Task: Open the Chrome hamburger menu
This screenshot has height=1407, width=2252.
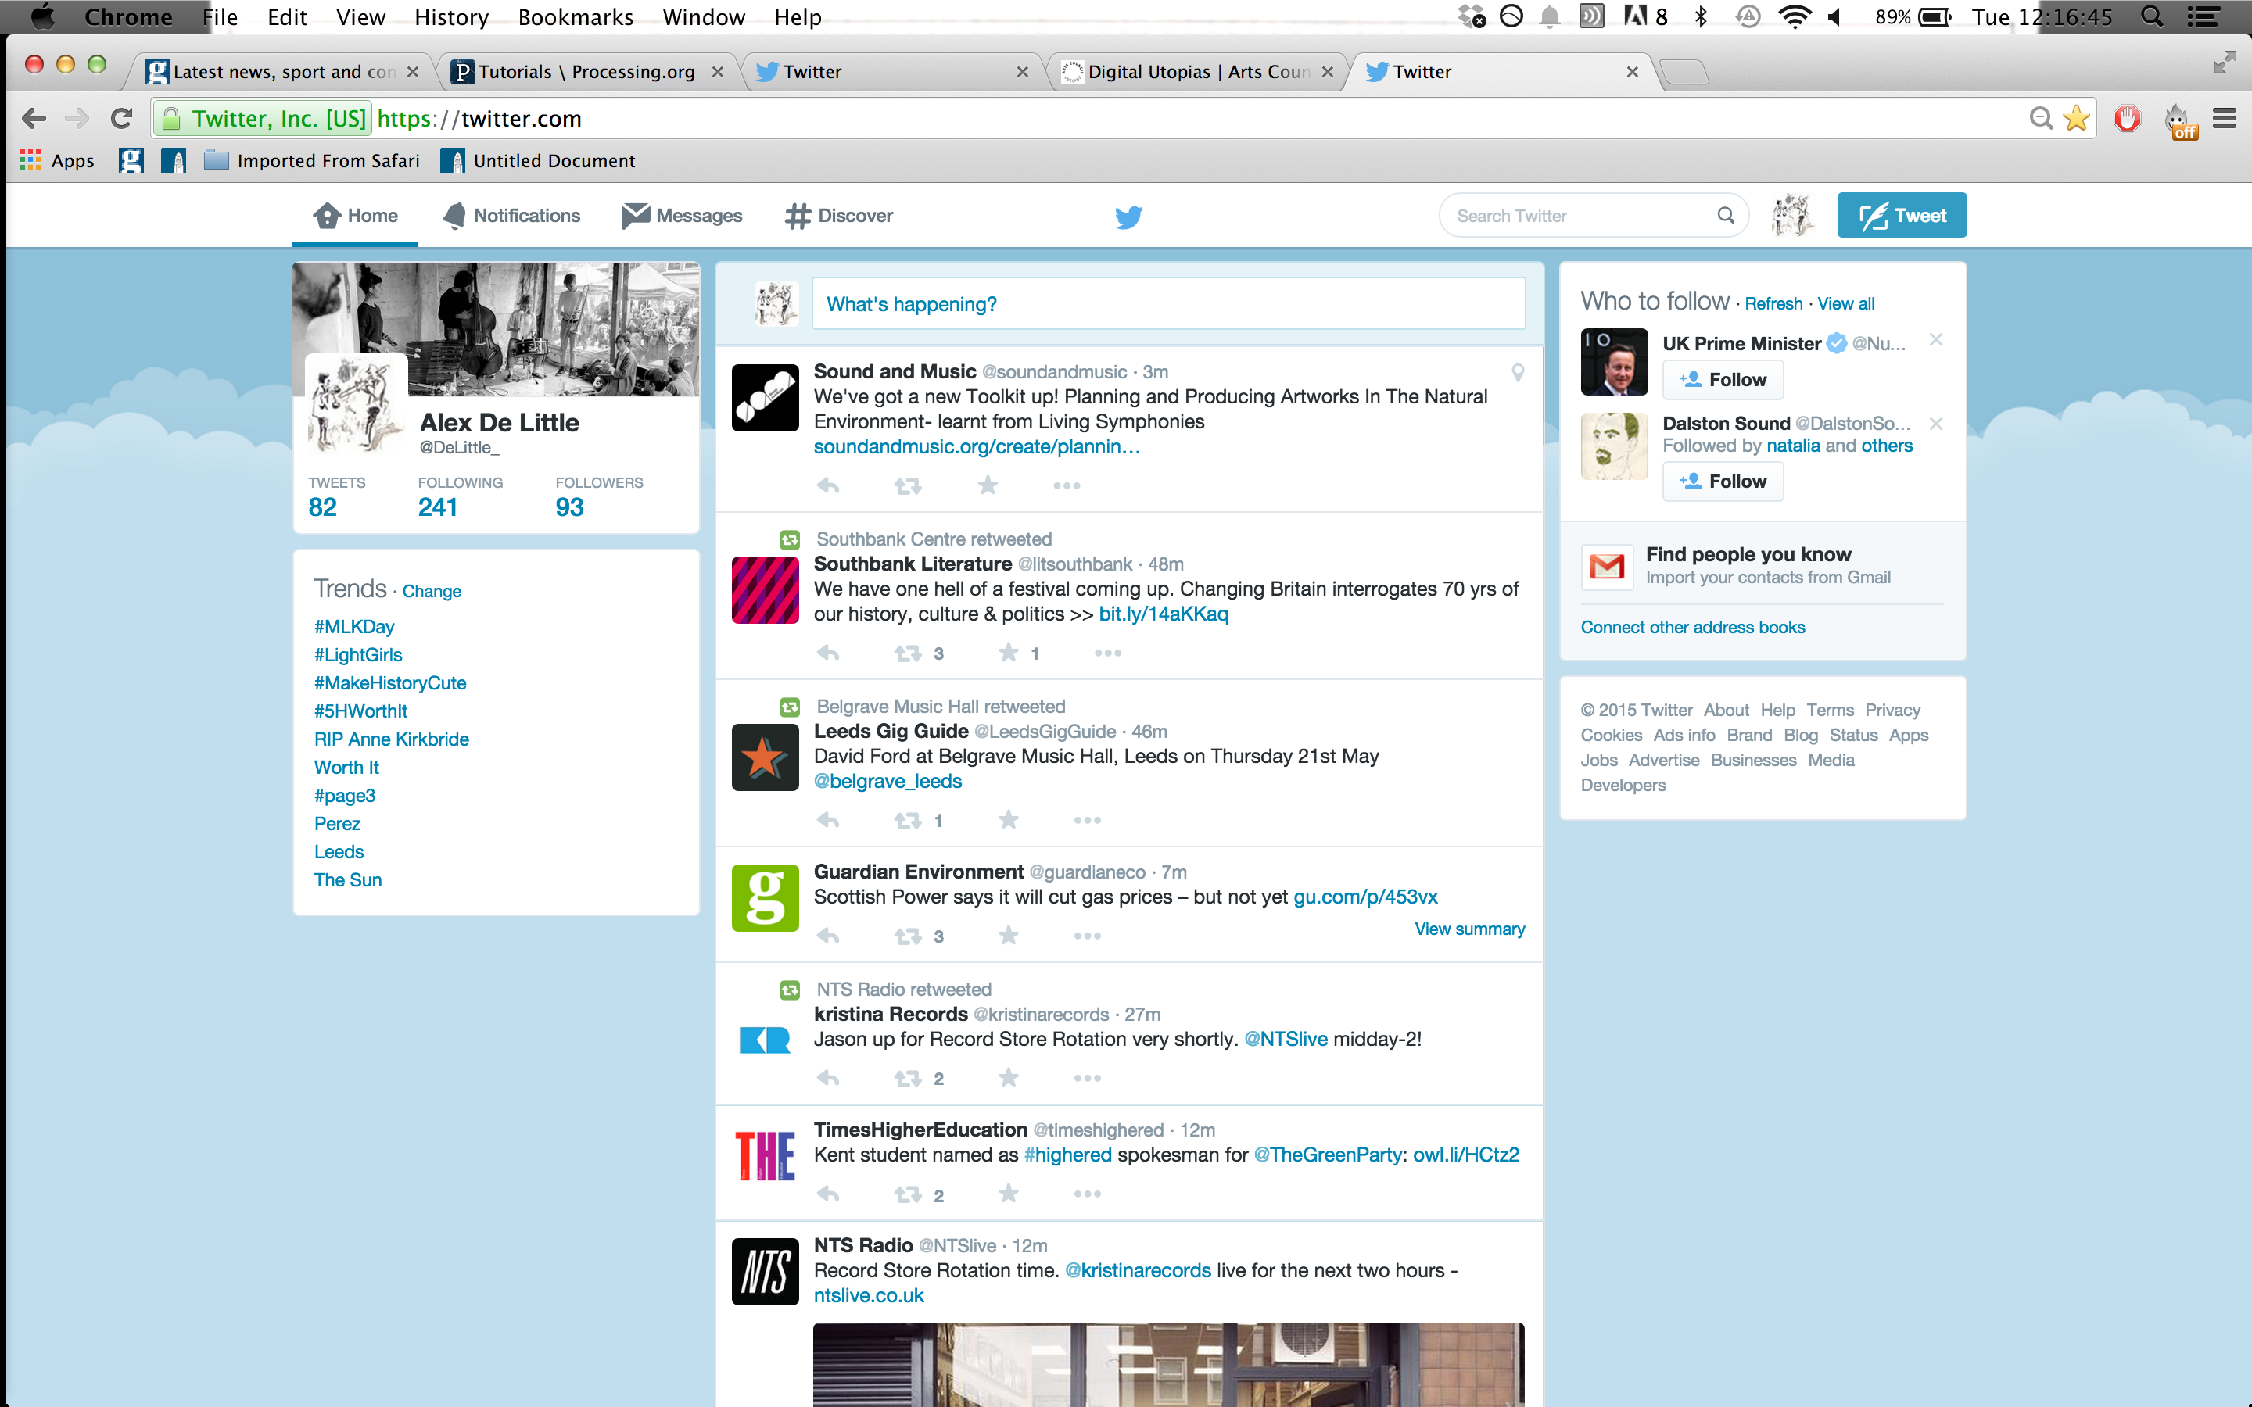Action: tap(2224, 118)
